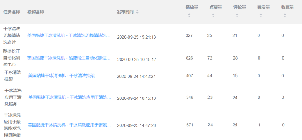The image size is (302, 140).
Task: Click comment count 28
Action: 235,58
